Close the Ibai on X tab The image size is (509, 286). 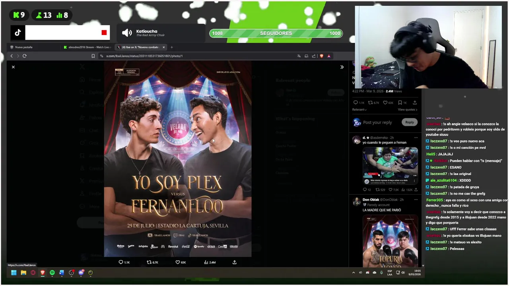click(163, 47)
